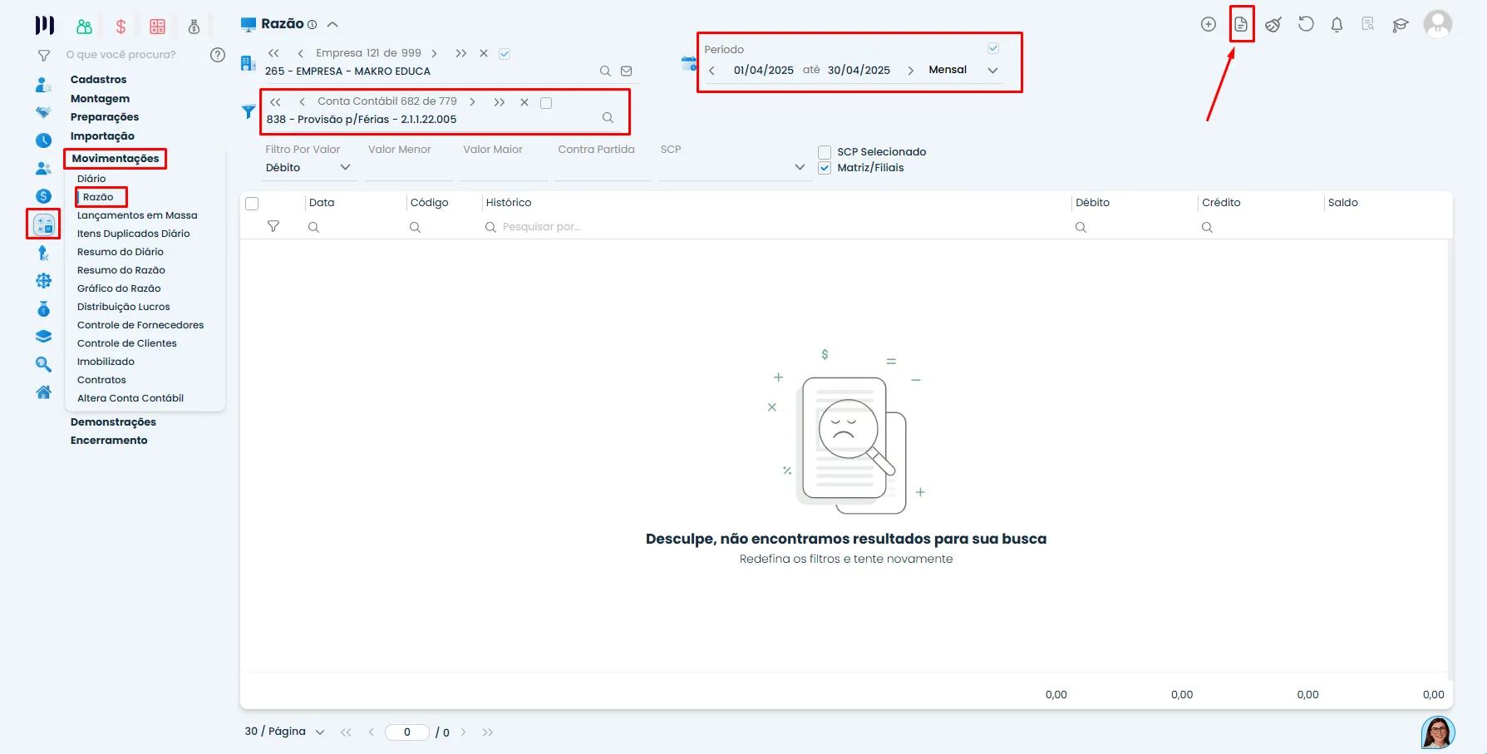Toggle the Período checkbox
Image resolution: width=1487 pixels, height=754 pixels.
993,48
